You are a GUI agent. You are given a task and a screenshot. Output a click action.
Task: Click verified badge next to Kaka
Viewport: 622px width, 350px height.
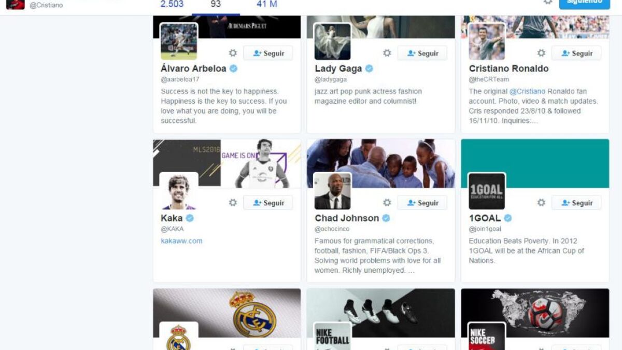[190, 218]
